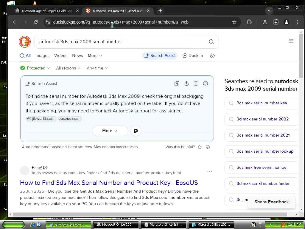Search related 3d max serial number 2022
Image resolution: width=305 pixels, height=229 pixels.
click(262, 119)
